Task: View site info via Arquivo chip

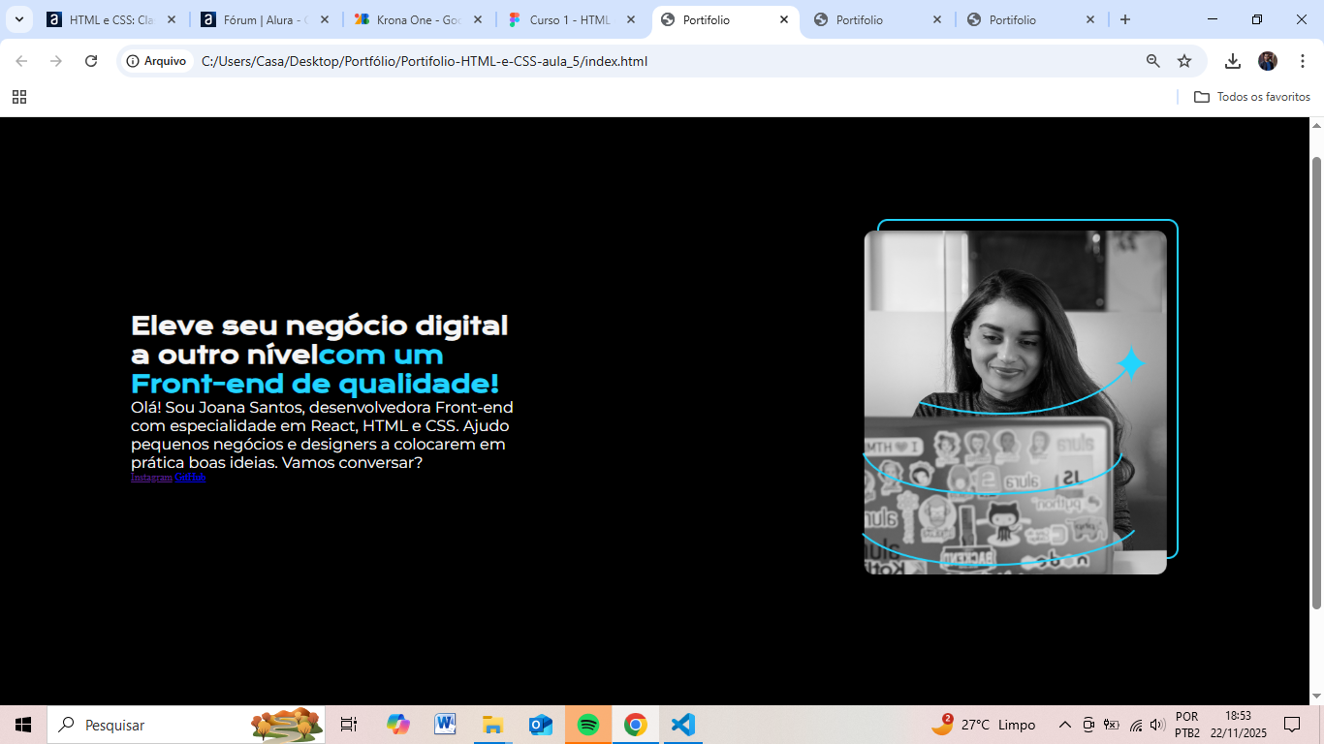Action: [156, 61]
